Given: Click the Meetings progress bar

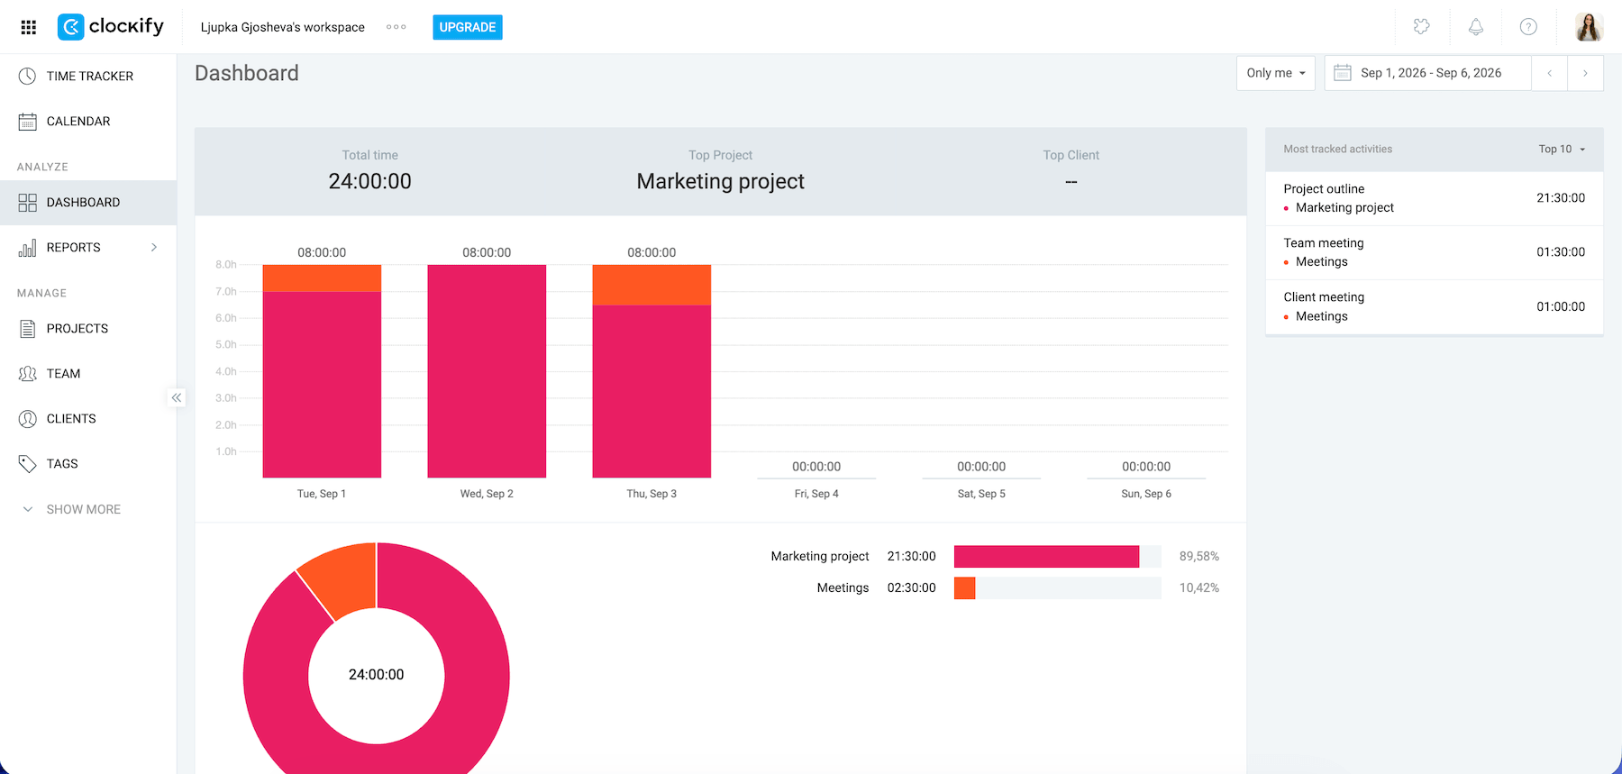Looking at the screenshot, I should (1057, 588).
